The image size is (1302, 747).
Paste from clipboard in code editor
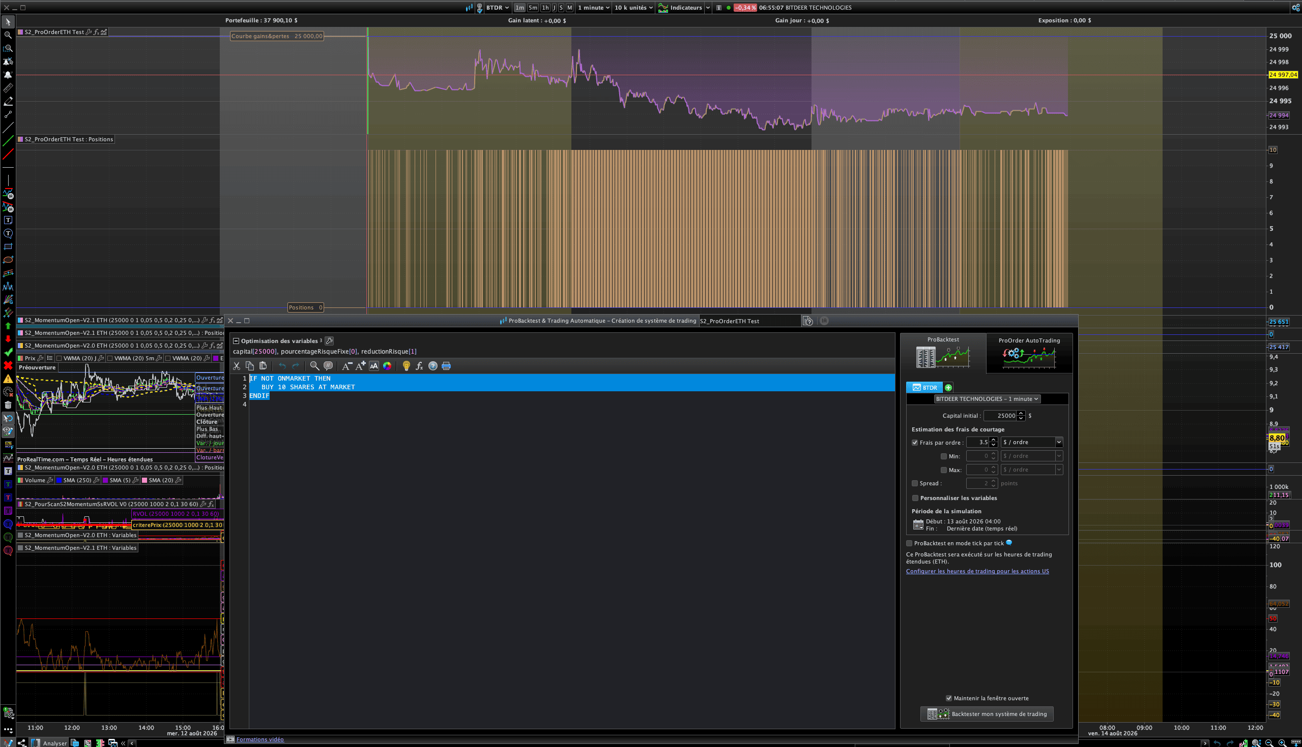click(263, 366)
